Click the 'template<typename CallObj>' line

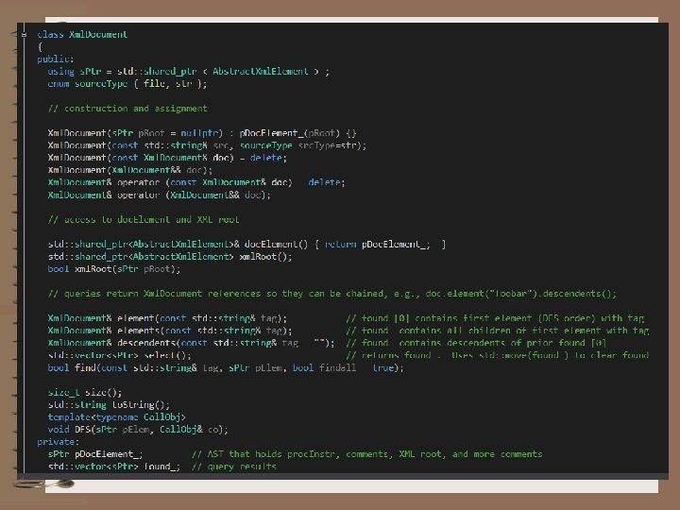point(117,417)
